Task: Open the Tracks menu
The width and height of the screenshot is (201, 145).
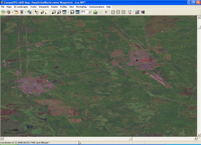Action: click(x=33, y=7)
